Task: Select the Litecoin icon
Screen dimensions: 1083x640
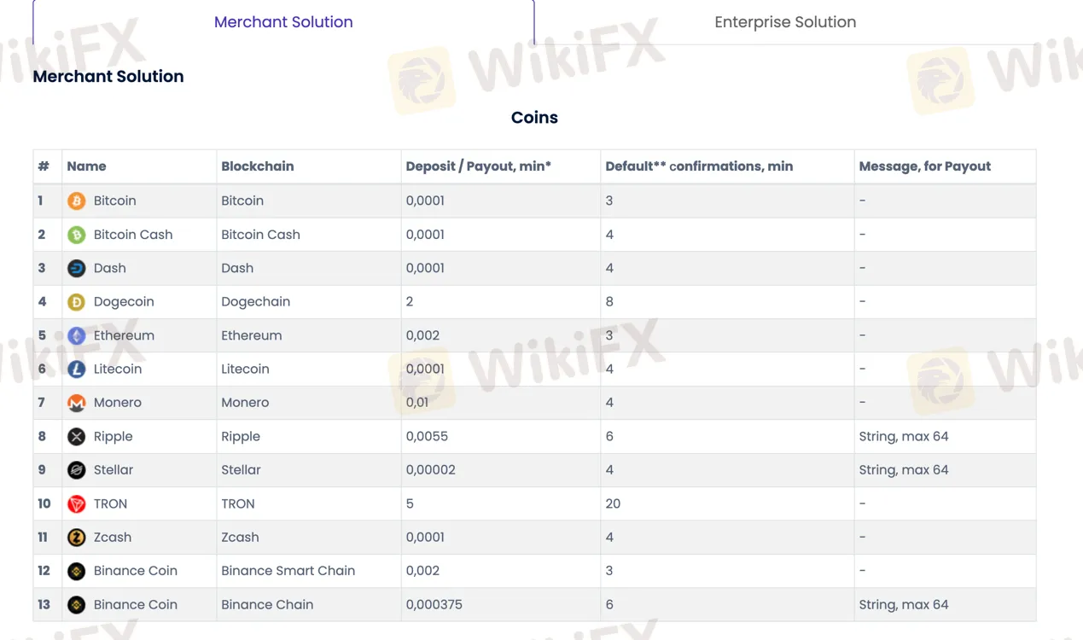Action: (76, 369)
